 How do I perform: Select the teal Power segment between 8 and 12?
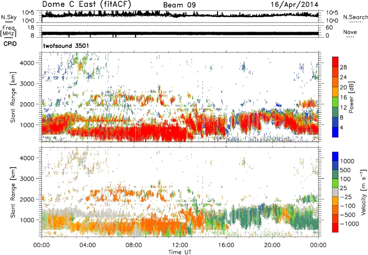[x=335, y=112]
